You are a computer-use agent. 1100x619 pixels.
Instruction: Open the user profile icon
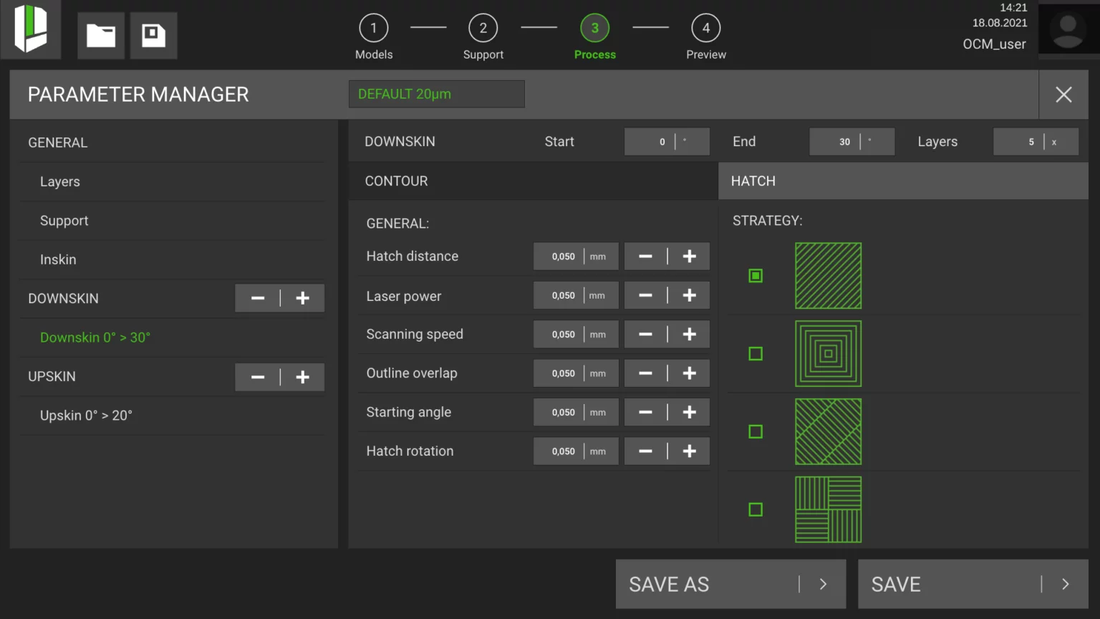1068,29
